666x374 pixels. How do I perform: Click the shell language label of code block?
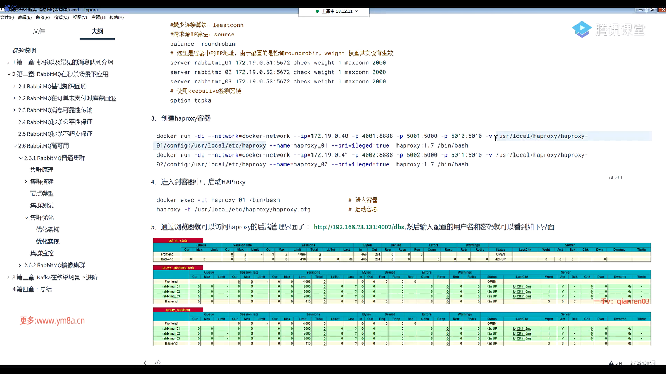[616, 178]
